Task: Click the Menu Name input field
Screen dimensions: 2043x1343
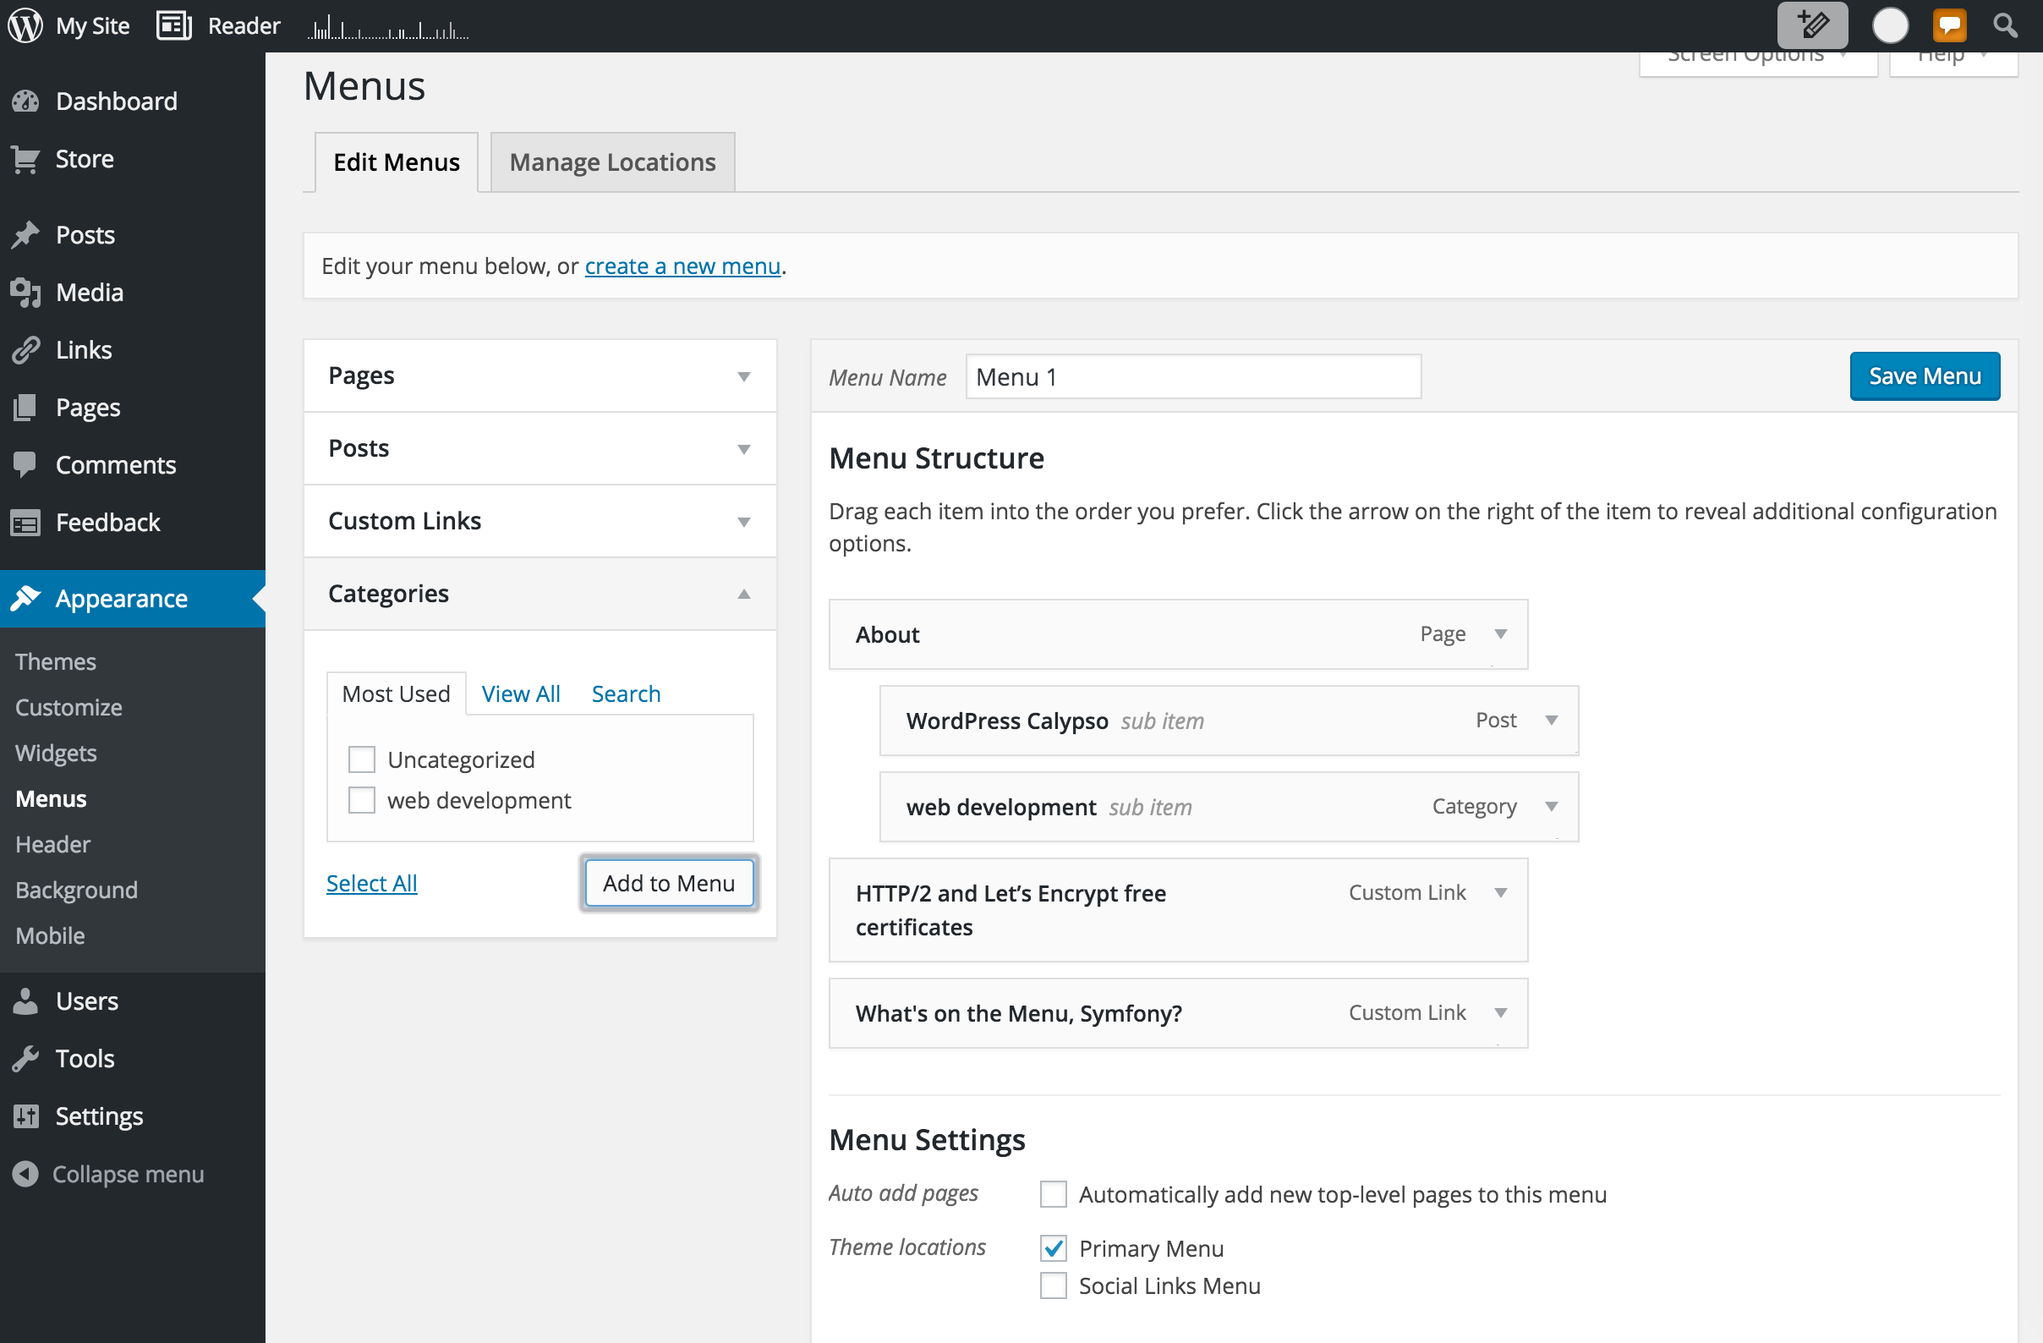Action: (x=1191, y=376)
